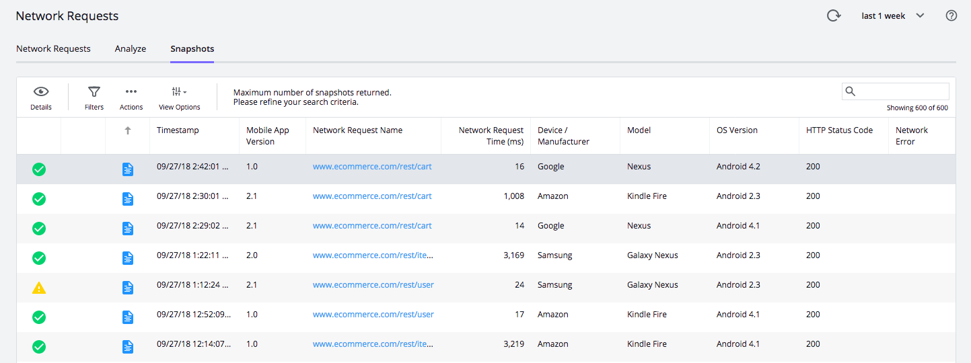This screenshot has width=971, height=363.
Task: Select timestamp 09/27/18 1:12:24 cell
Action: [x=194, y=285]
